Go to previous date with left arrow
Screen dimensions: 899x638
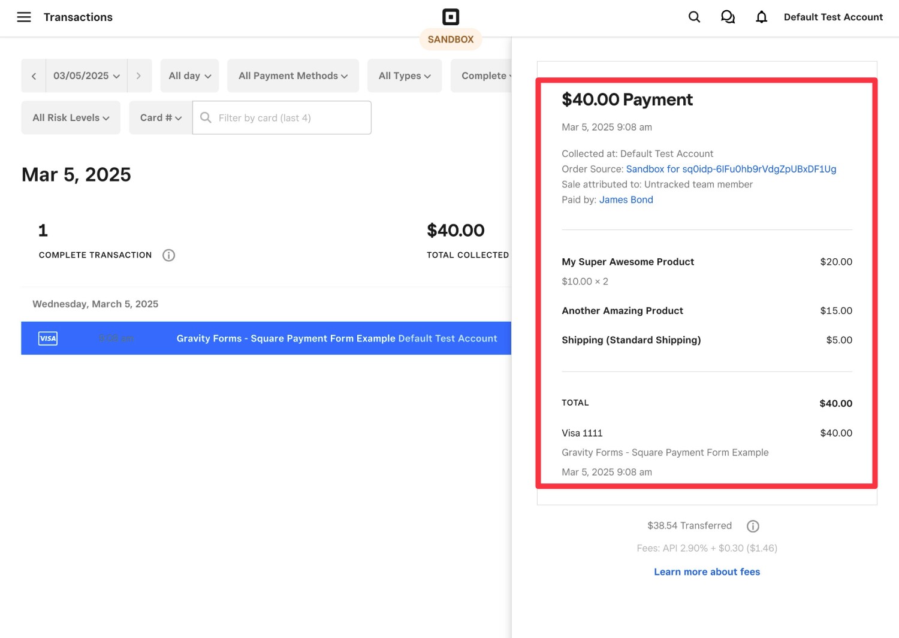[x=34, y=76]
